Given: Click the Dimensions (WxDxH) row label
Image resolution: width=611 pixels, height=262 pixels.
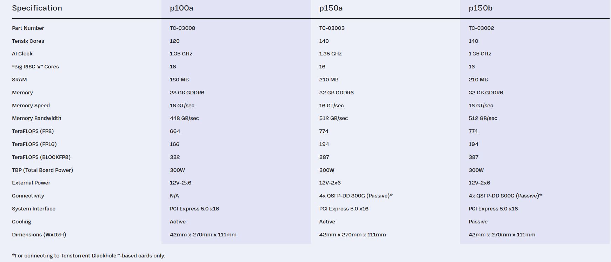Looking at the screenshot, I should click(x=39, y=235).
